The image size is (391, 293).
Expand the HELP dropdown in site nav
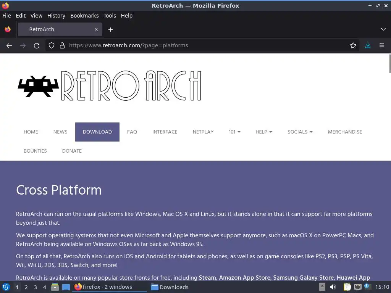(264, 132)
